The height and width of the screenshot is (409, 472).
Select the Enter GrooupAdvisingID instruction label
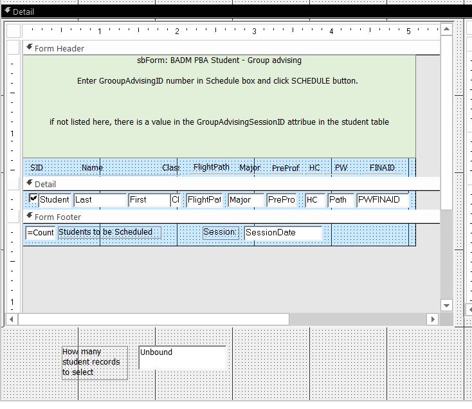click(x=217, y=80)
